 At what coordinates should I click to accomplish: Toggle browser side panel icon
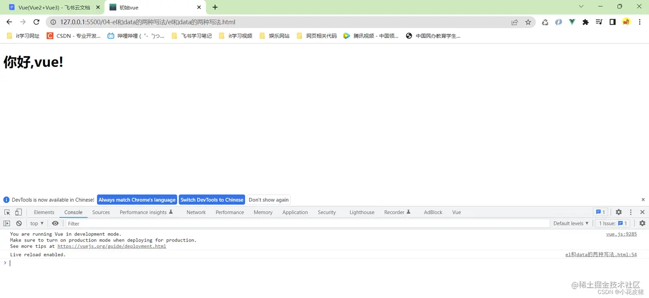point(613,22)
